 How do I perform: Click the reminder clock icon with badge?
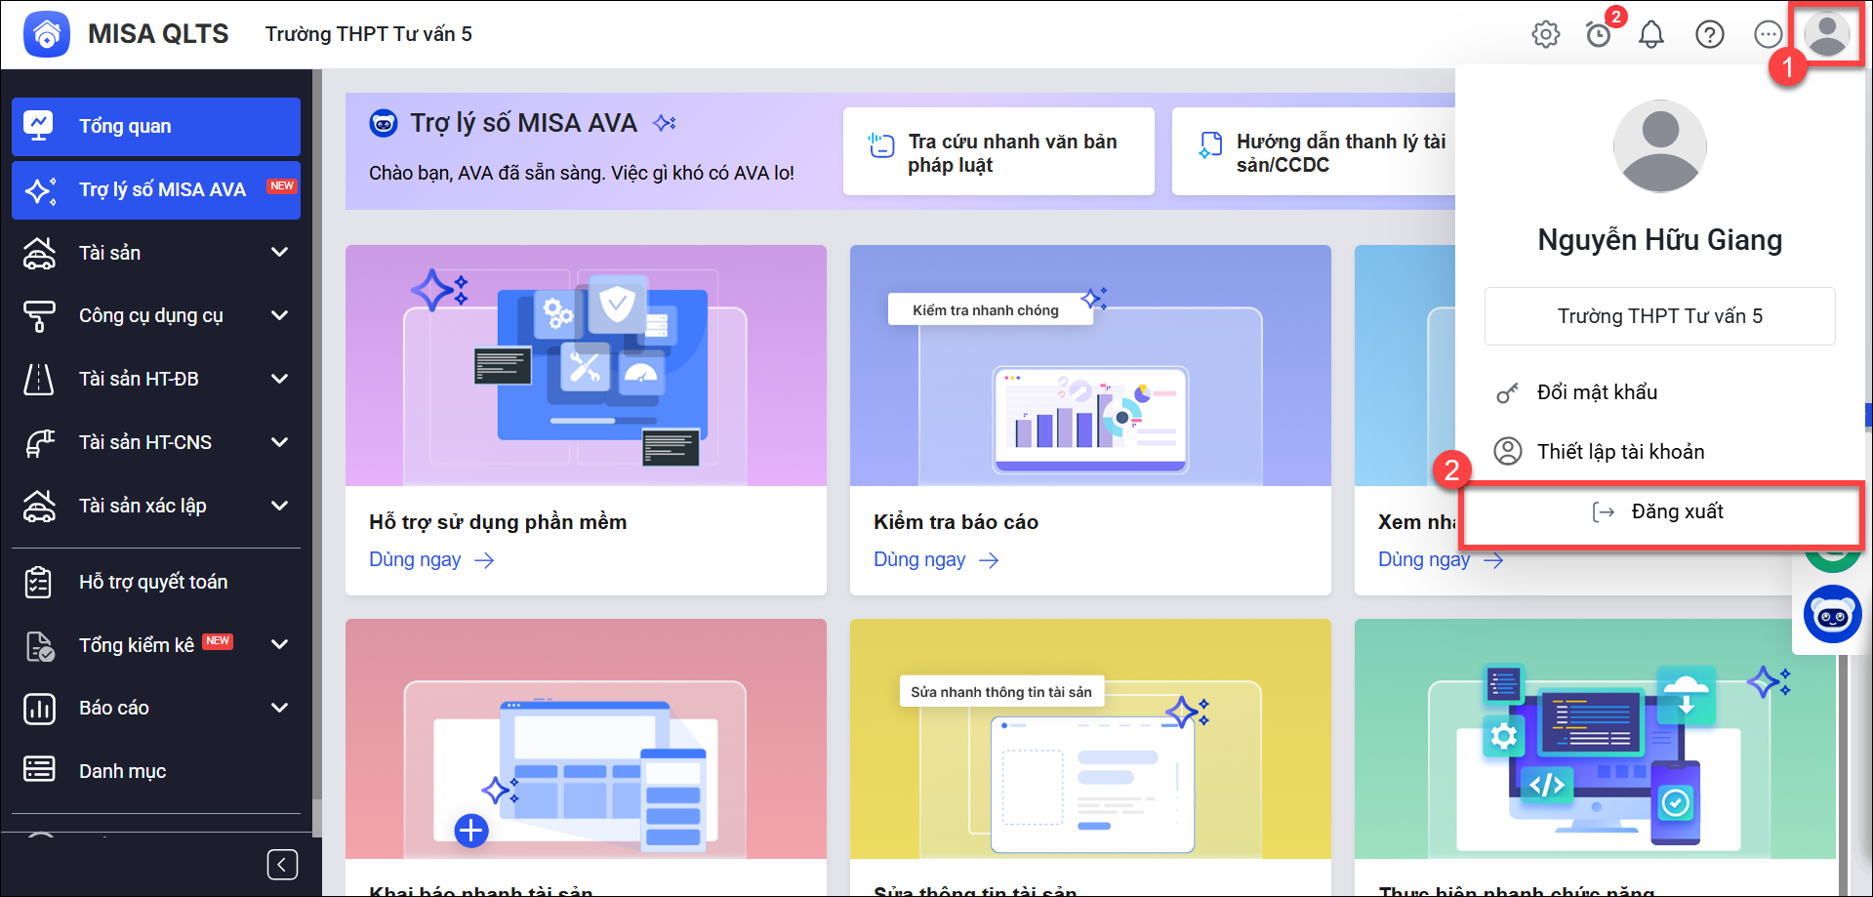coord(1599,34)
